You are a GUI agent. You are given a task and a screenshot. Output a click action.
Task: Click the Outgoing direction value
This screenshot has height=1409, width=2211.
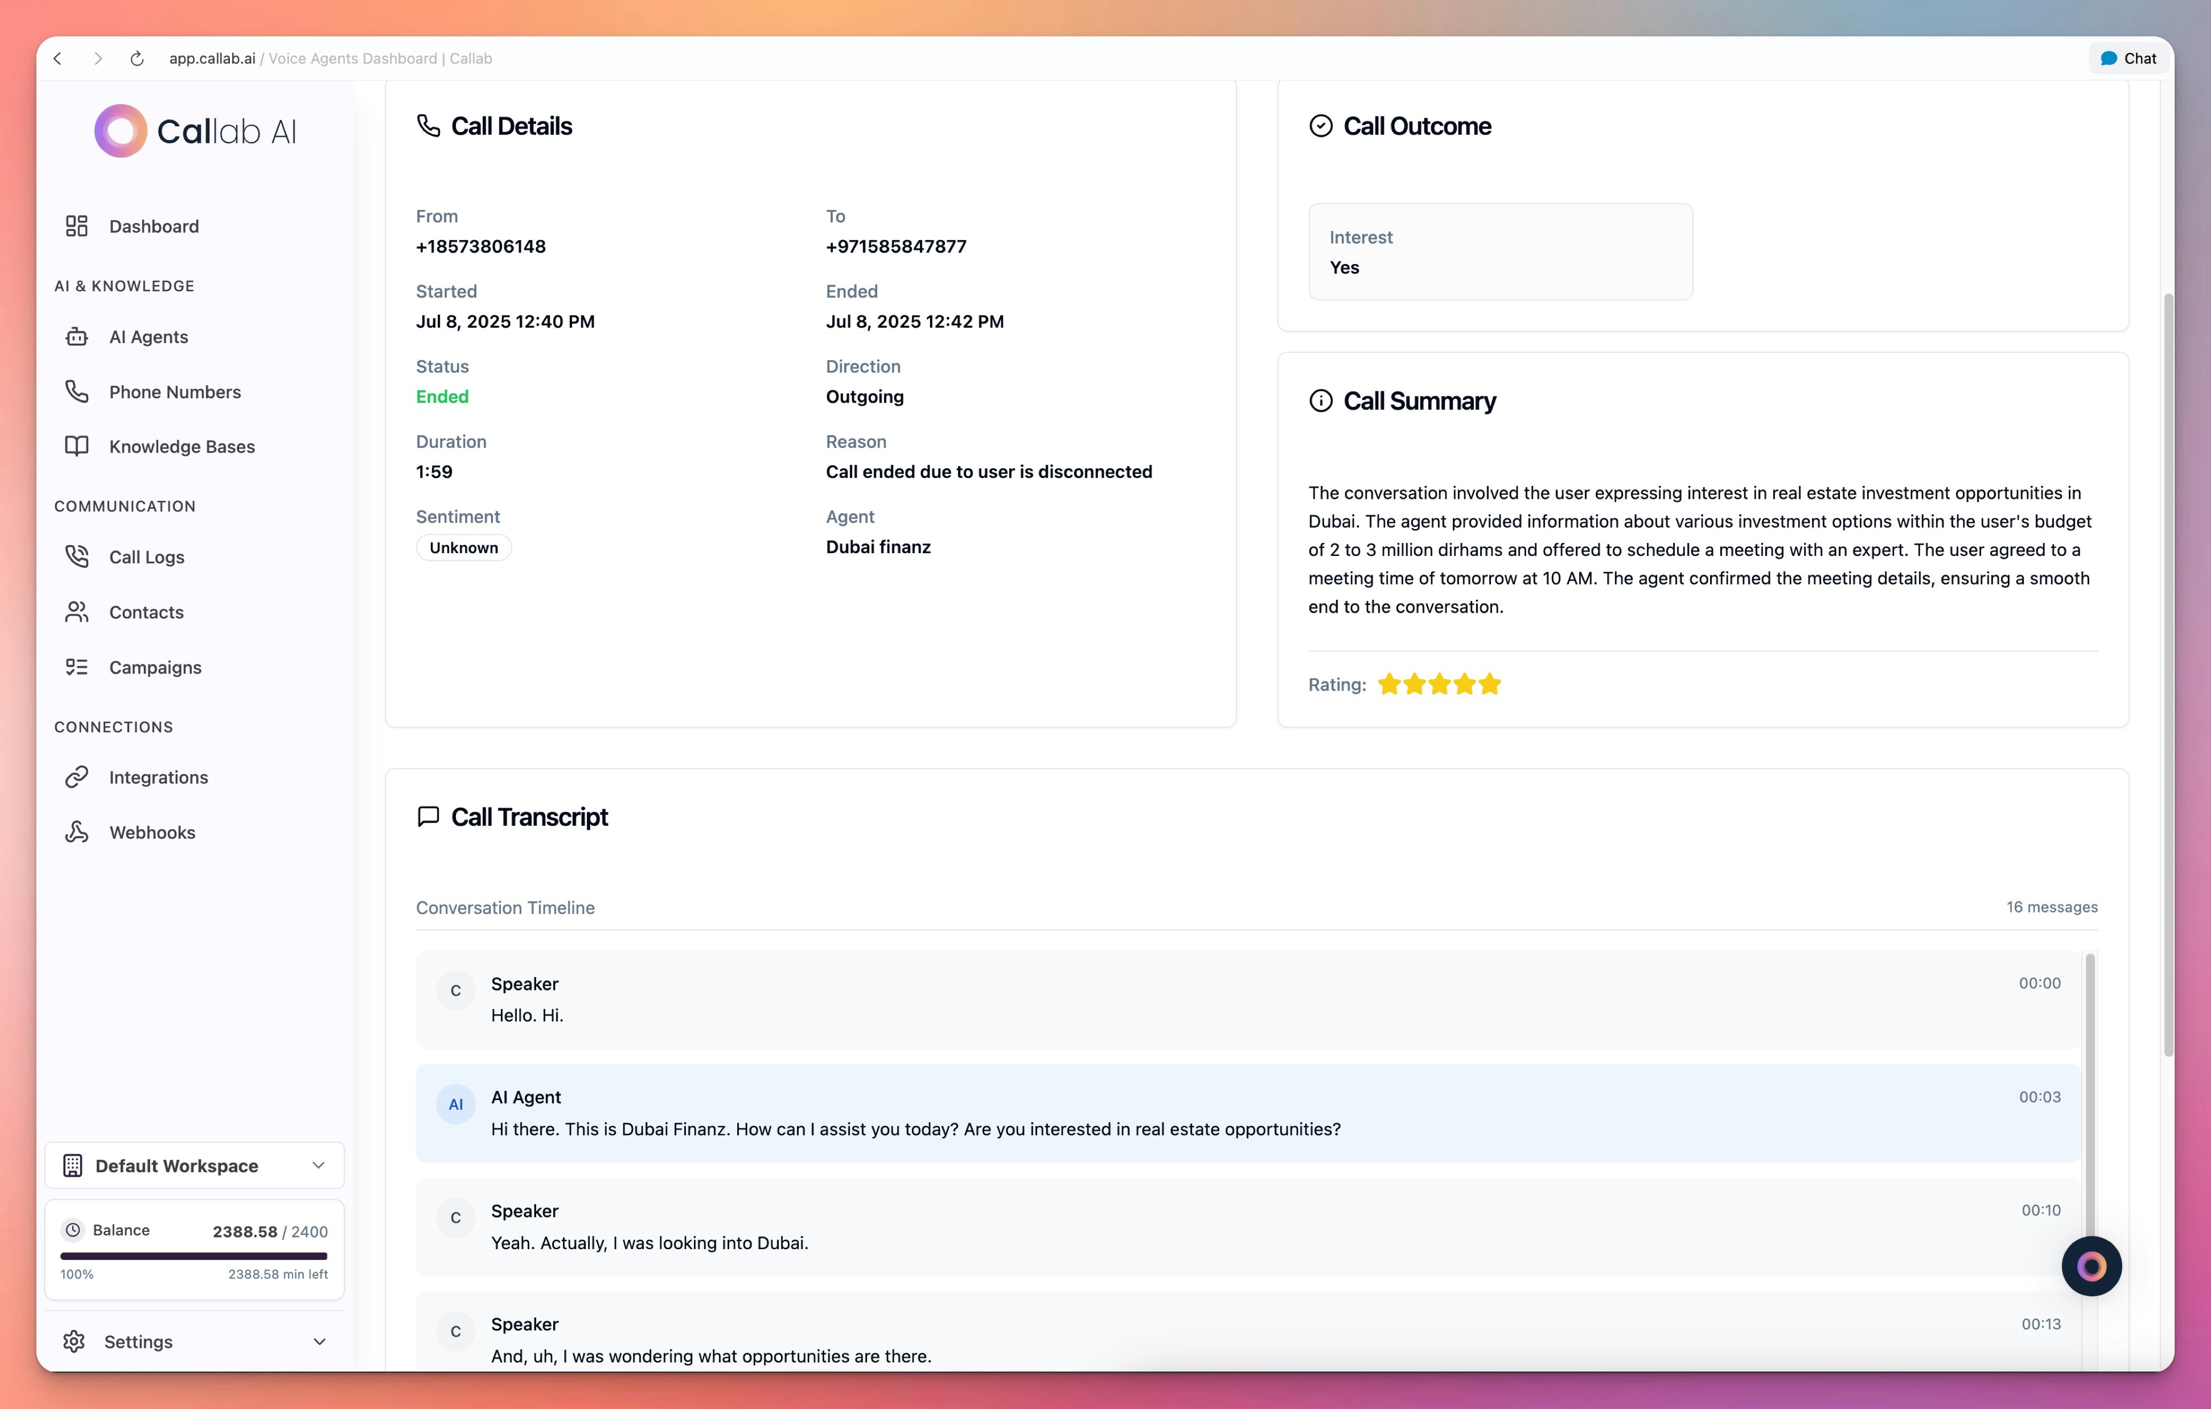864,397
